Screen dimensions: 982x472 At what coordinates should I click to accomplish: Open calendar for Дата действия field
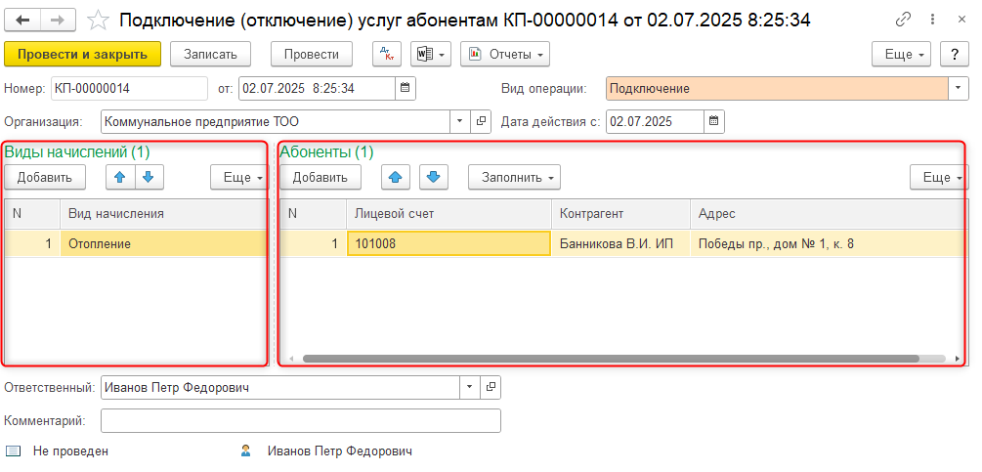pyautogui.click(x=714, y=122)
